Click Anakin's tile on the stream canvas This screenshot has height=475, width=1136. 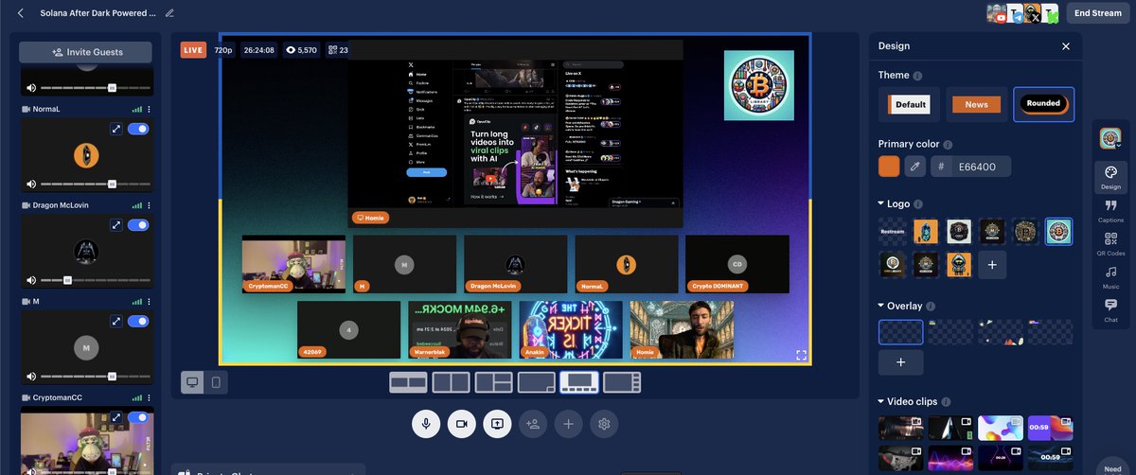[571, 330]
